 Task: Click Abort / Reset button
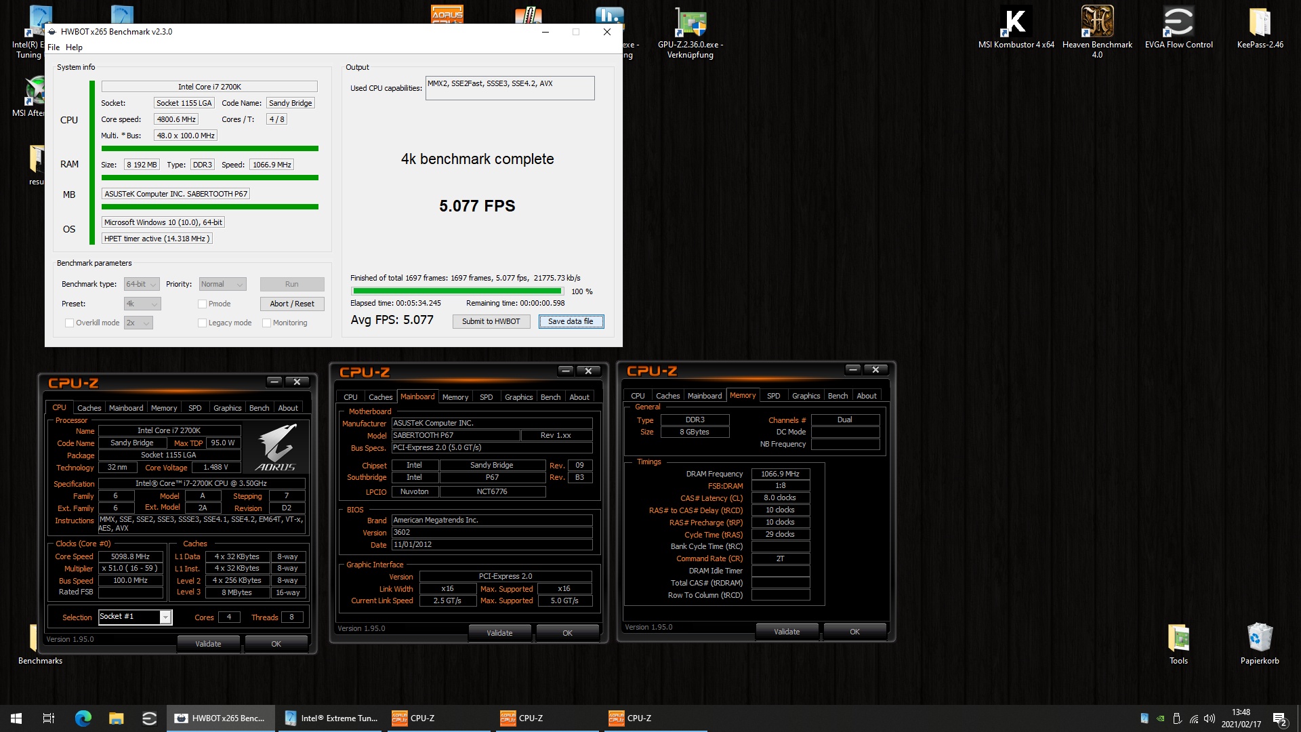[x=292, y=304]
